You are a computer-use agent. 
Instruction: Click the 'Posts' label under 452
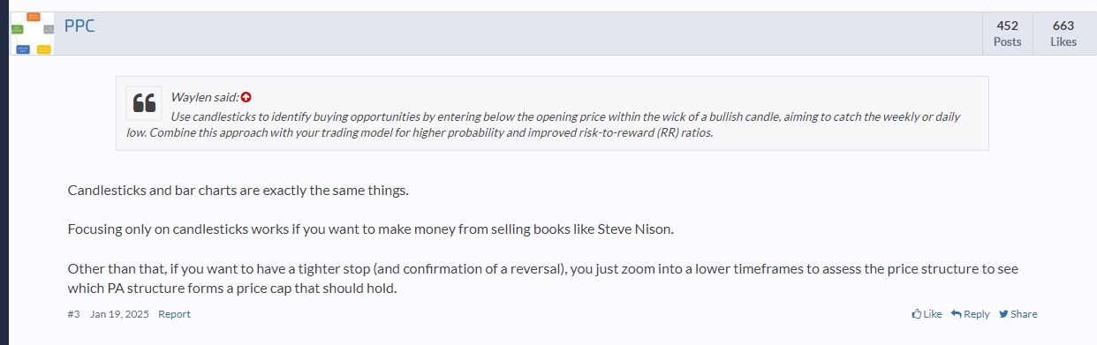[x=1007, y=41]
